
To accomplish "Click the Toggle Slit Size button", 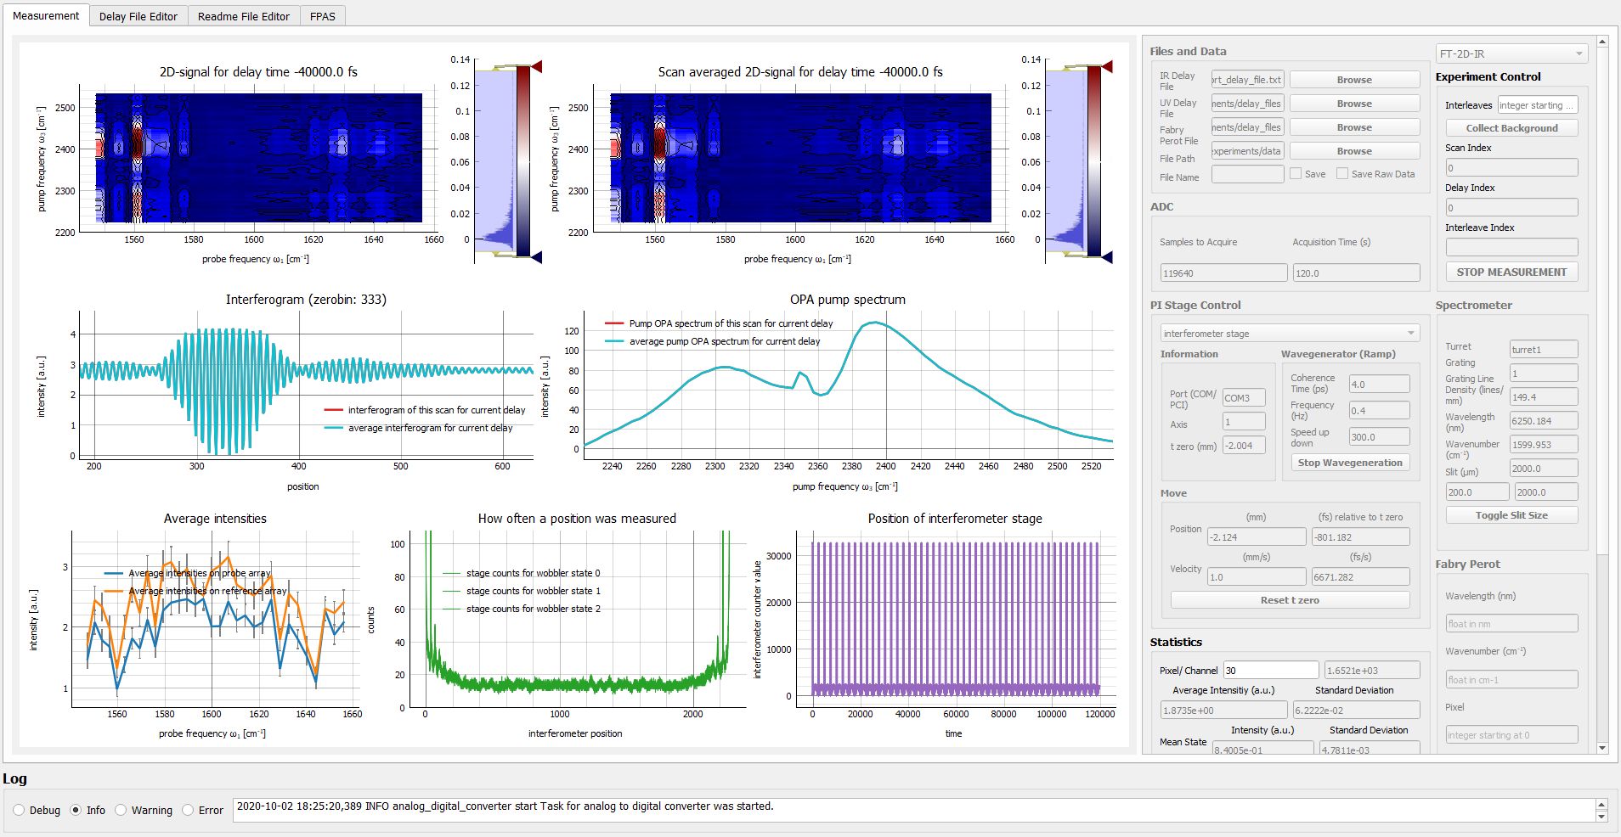I will pos(1512,515).
